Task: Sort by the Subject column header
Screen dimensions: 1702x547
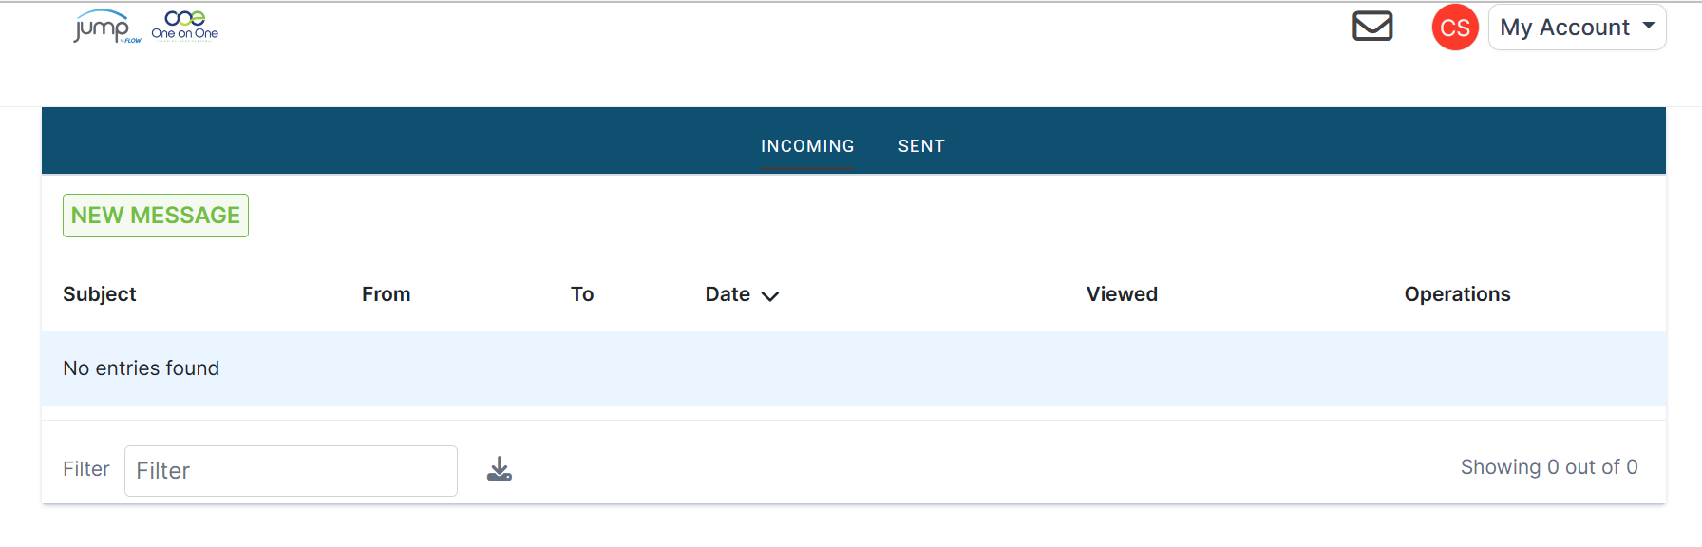Action: coord(100,294)
